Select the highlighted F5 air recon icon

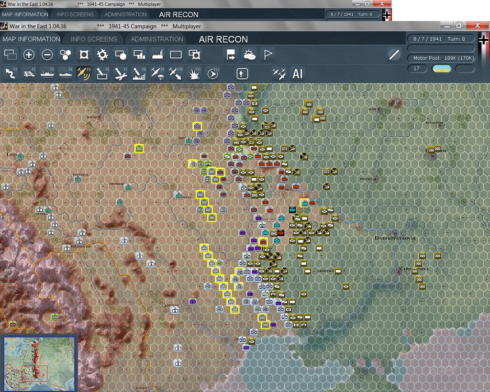tap(84, 74)
